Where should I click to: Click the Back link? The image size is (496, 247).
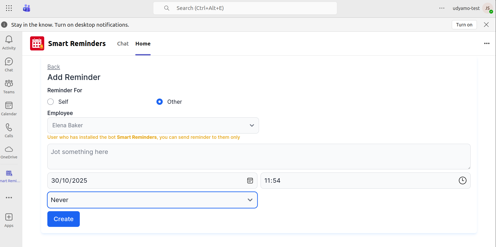(x=54, y=67)
